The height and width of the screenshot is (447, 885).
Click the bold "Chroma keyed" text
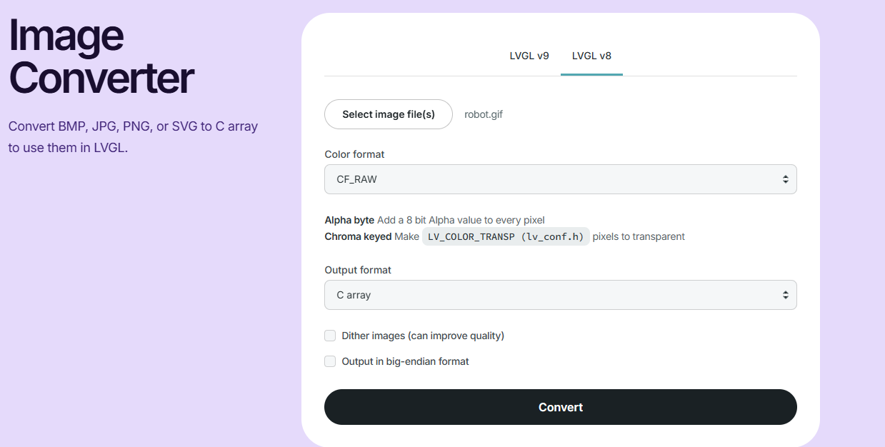click(358, 236)
